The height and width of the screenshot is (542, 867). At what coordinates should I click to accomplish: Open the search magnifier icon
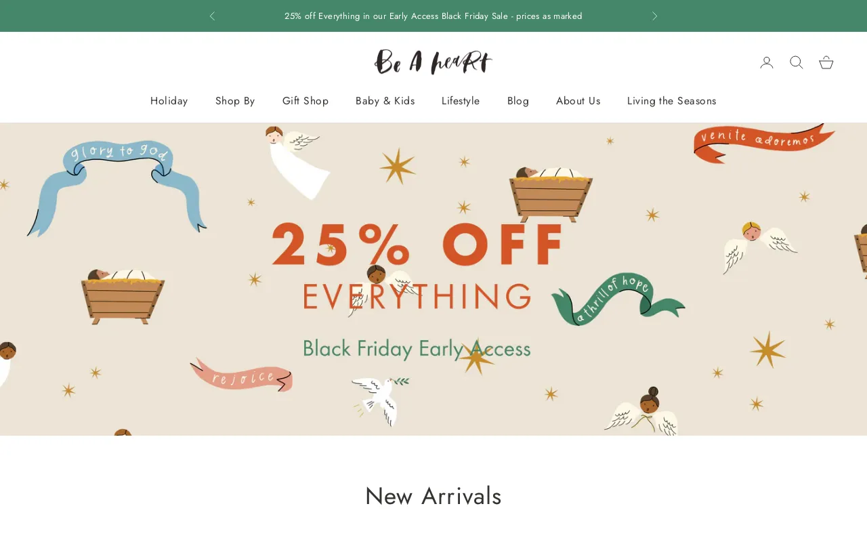797,62
